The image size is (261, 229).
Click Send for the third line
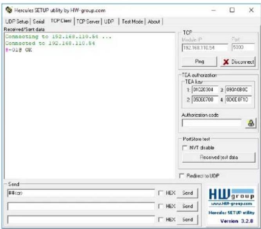pos(187,220)
